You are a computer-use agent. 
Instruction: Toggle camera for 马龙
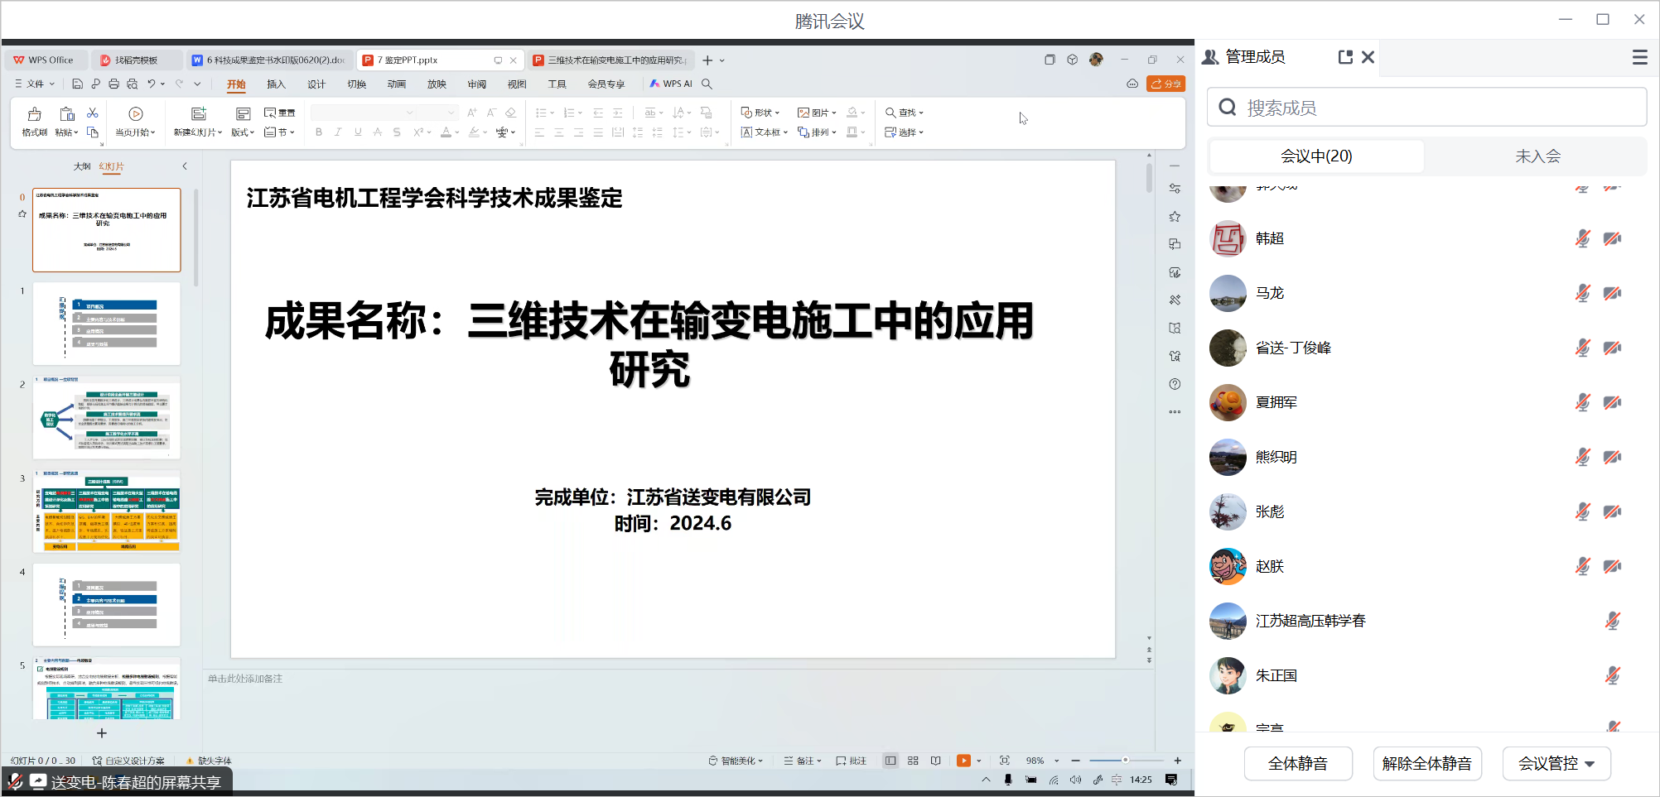(1612, 293)
